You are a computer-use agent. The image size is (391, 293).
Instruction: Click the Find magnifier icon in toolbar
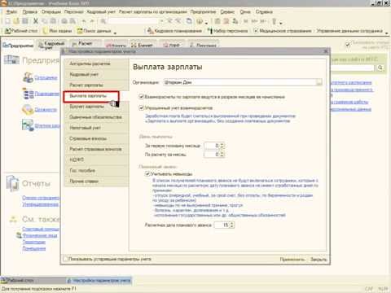tap(103, 21)
